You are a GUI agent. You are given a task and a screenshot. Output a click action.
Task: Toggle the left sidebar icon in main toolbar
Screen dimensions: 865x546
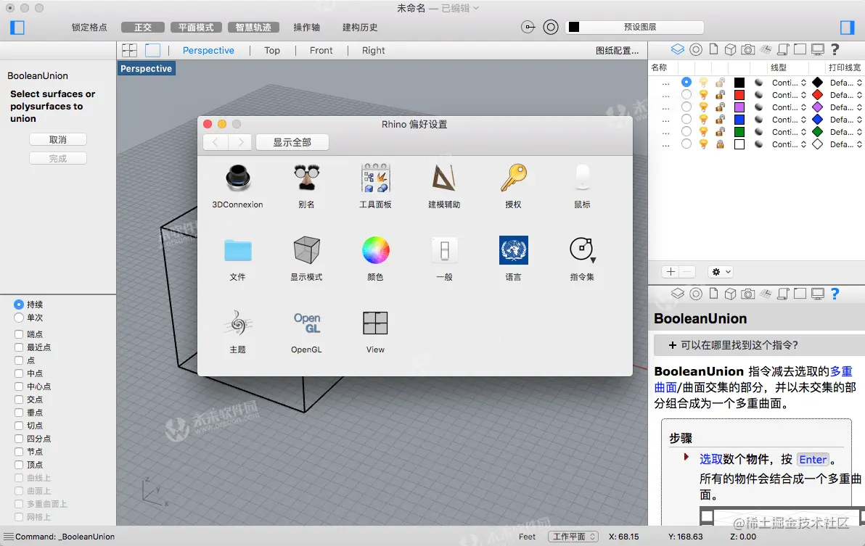[x=17, y=27]
